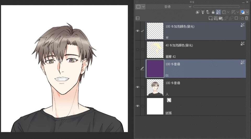Click the layer list view icon
The width and height of the screenshot is (251, 139).
click(x=138, y=18)
